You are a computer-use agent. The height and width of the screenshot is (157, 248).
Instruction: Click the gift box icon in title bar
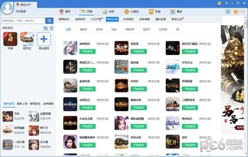pos(219,3)
